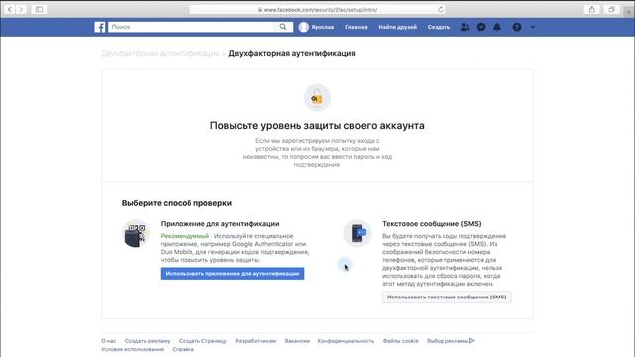The height and width of the screenshot is (357, 635).
Task: Open the Создать menu item
Action: [x=439, y=27]
